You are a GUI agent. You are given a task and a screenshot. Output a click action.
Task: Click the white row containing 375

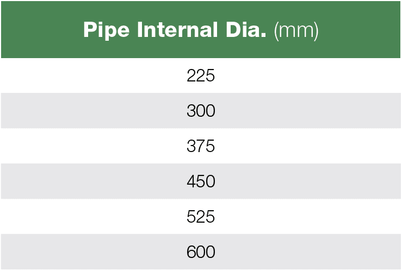[x=201, y=146]
